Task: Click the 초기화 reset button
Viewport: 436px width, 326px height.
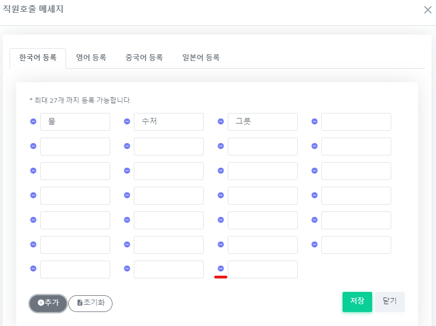Action: (x=90, y=303)
